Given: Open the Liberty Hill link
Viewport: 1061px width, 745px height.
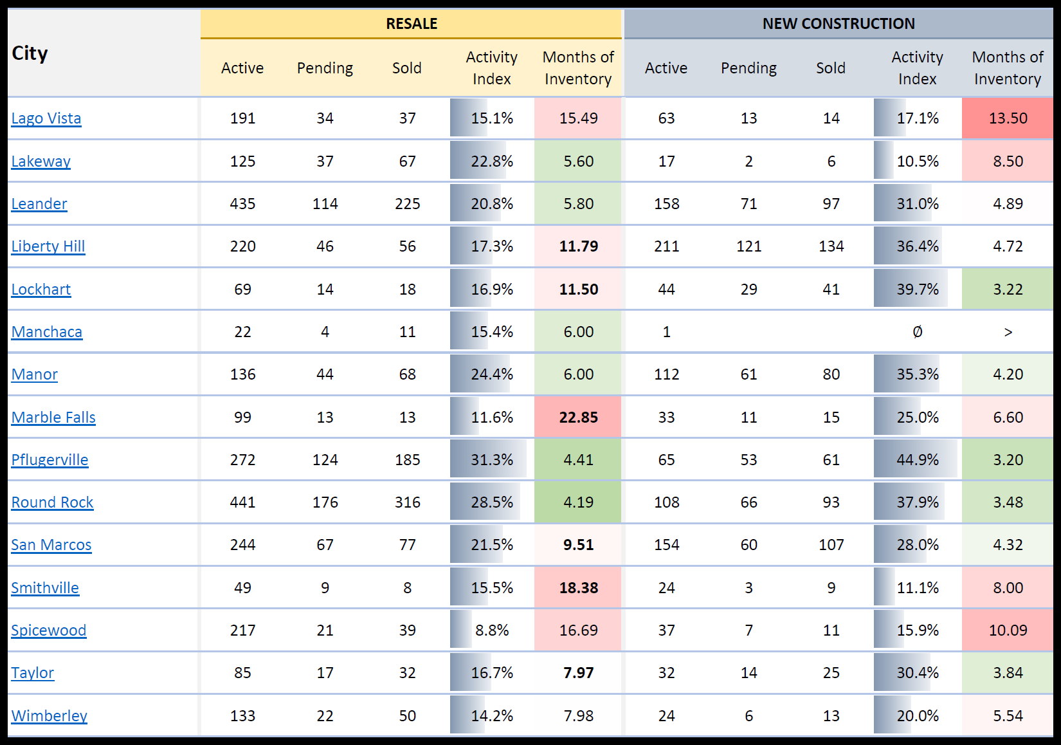Looking at the screenshot, I should [48, 246].
